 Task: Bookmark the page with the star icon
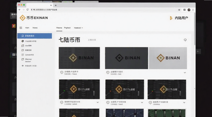pos(179,10)
